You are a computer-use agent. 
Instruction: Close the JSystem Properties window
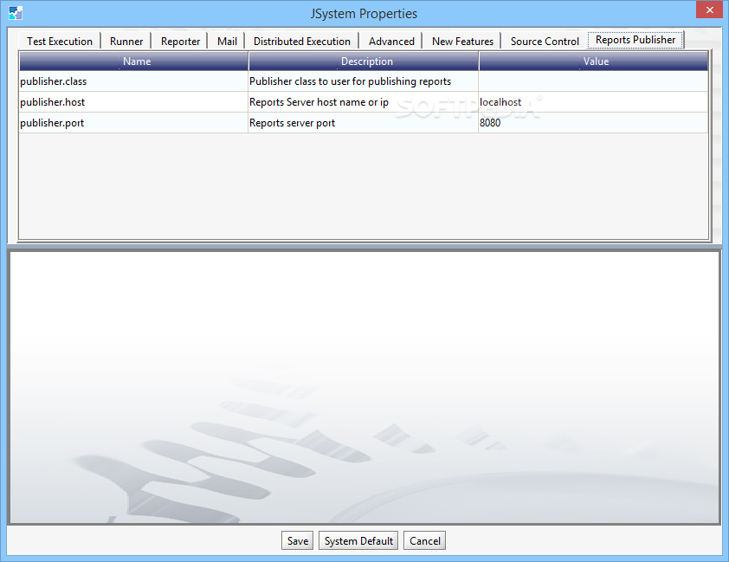tap(709, 10)
